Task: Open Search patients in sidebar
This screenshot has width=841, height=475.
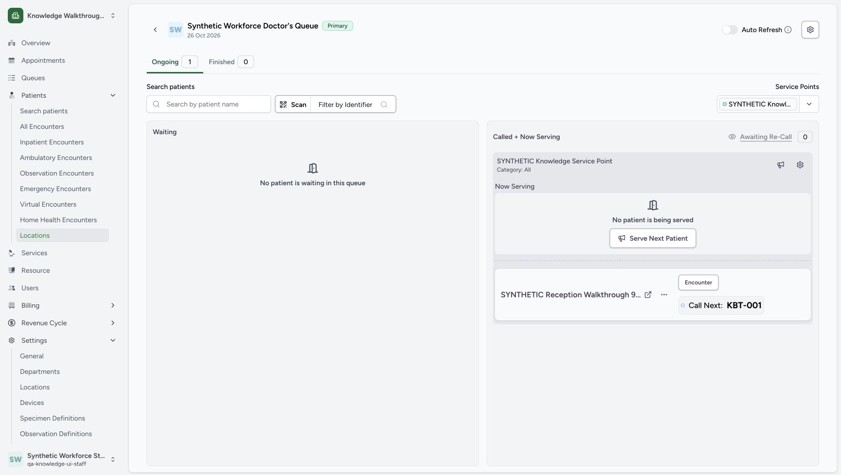Action: coord(62,111)
